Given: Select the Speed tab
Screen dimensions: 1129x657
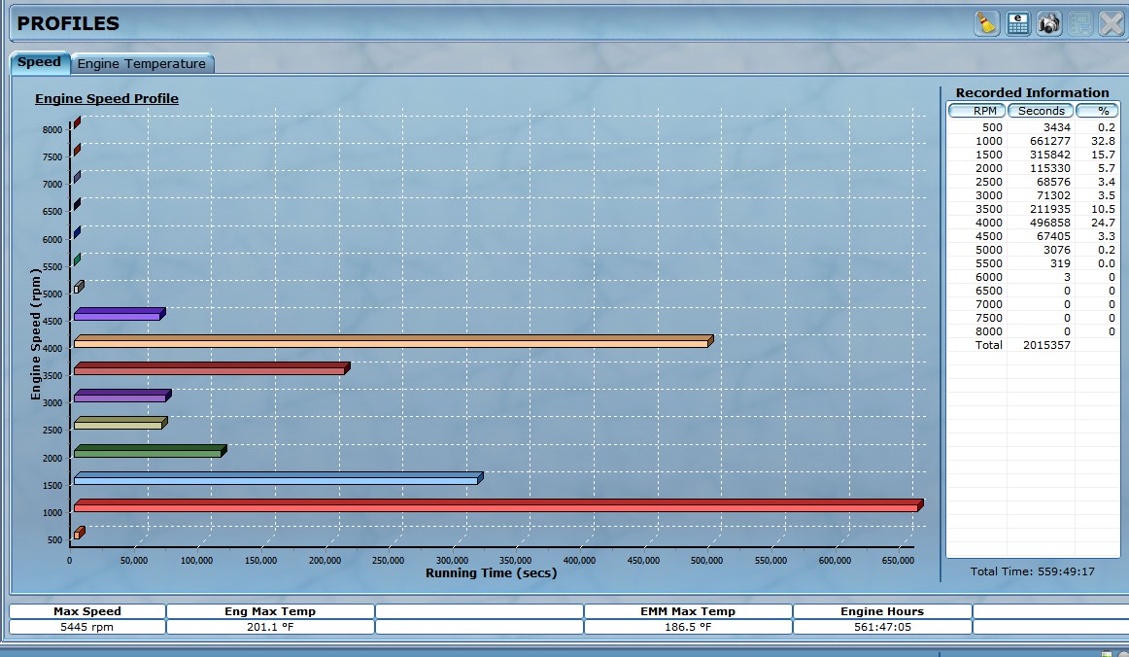Looking at the screenshot, I should click(x=40, y=62).
